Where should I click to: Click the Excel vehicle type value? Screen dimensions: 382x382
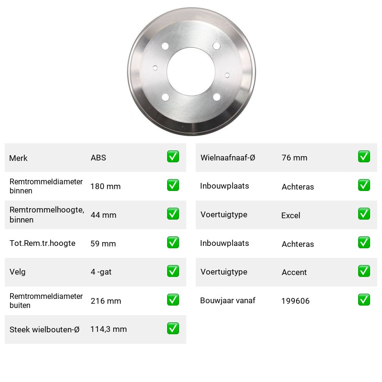click(291, 215)
